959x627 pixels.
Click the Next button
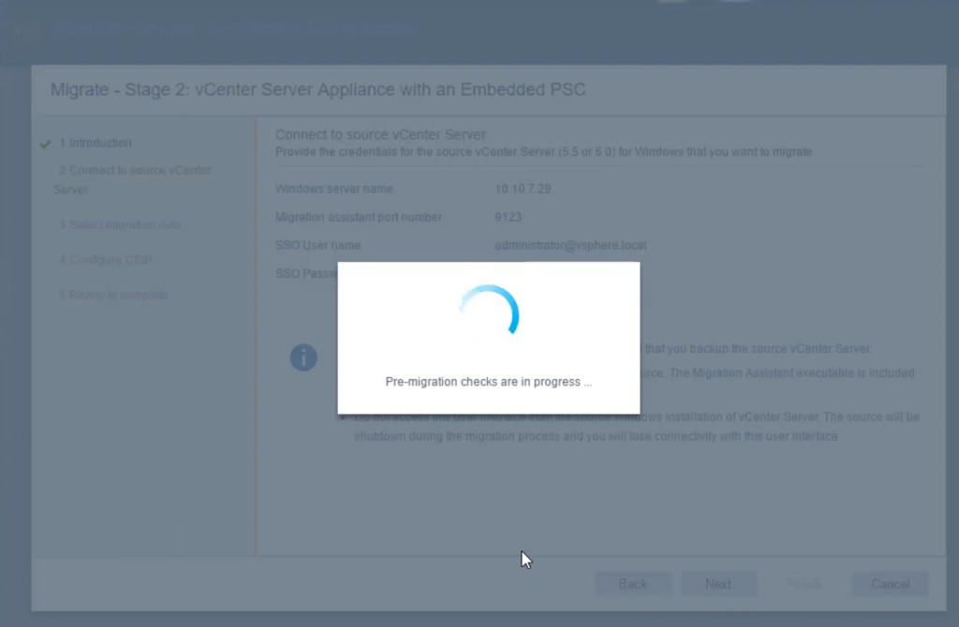click(718, 584)
